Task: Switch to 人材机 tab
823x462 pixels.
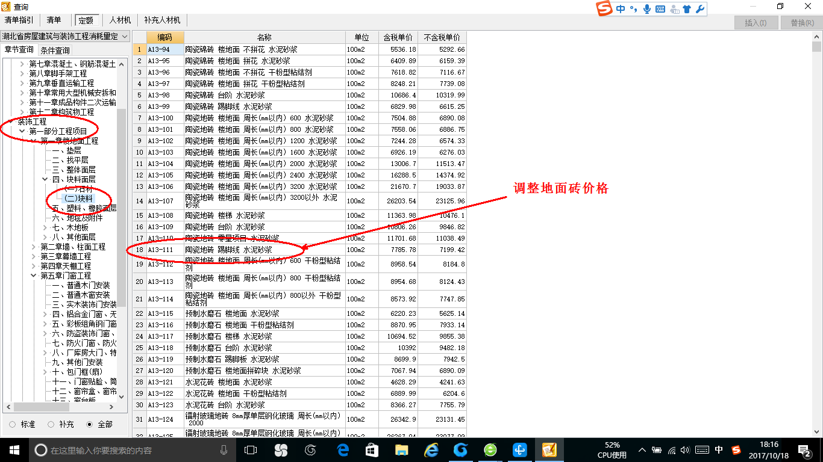Action: (x=120, y=20)
